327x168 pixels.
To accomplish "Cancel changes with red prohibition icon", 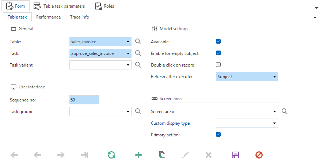I will pyautogui.click(x=259, y=155).
